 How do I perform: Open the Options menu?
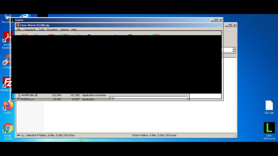[x=64, y=30]
